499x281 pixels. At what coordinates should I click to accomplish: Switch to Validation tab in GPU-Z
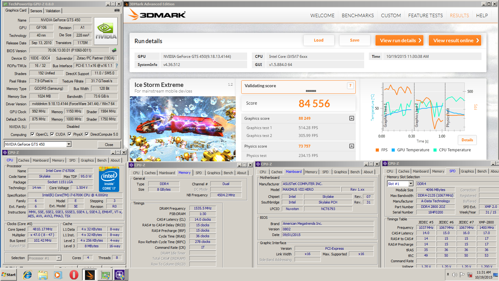53,11
